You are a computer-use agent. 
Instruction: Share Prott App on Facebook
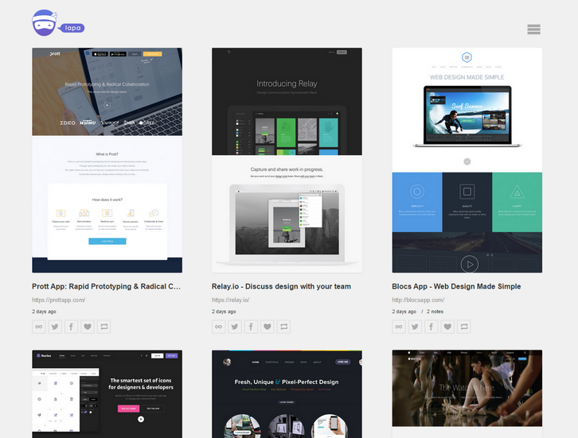[x=72, y=327]
